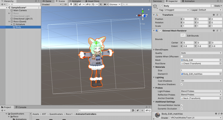
Task: Open the Shaded draw mode dropdown
Action: [52, 4]
